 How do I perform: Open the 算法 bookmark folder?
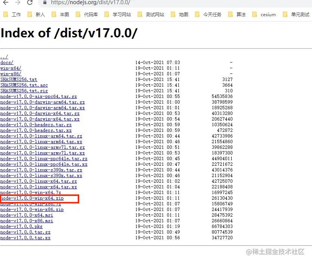pyautogui.click(x=237, y=15)
